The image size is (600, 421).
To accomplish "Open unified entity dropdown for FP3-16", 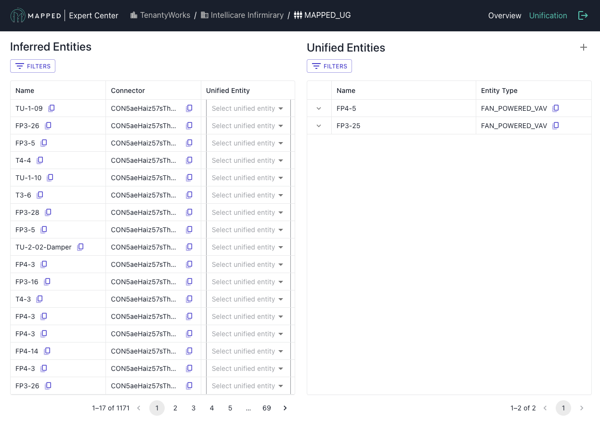I will tap(248, 282).
